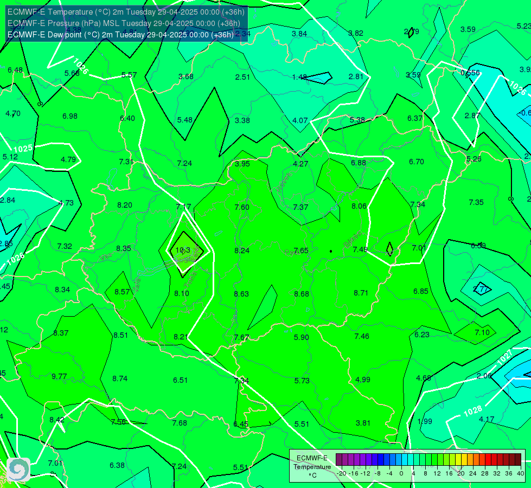This screenshot has height=488, width=531.
Task: Click the 5.73 temperature value
Action: (302, 381)
